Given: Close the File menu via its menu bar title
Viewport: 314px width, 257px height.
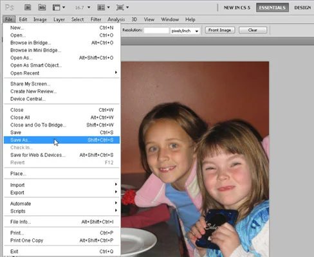Looking at the screenshot, I should pyautogui.click(x=9, y=19).
